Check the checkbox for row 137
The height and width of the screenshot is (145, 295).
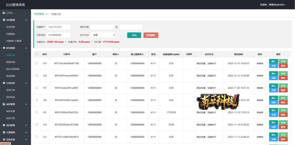pos(37,88)
